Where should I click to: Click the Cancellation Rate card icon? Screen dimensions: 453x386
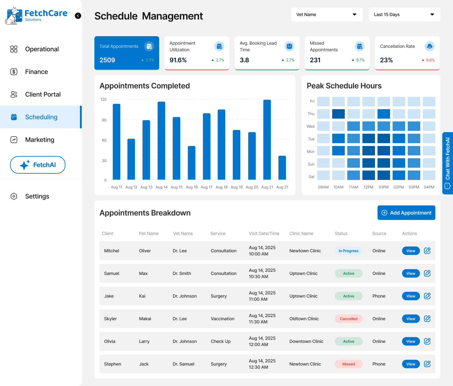click(429, 46)
